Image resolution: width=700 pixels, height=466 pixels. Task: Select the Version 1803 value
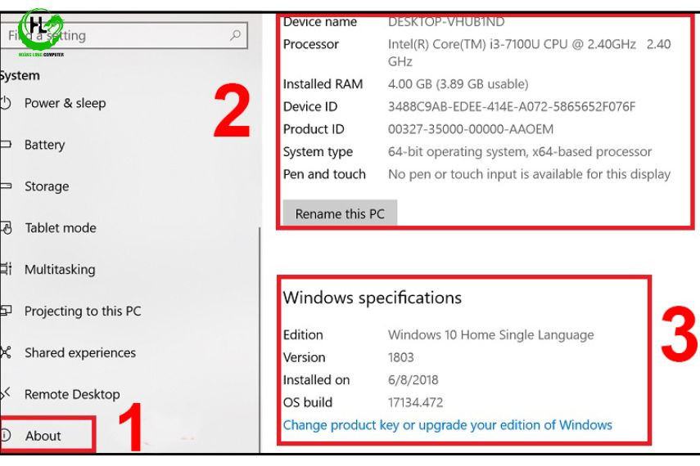coord(401,357)
